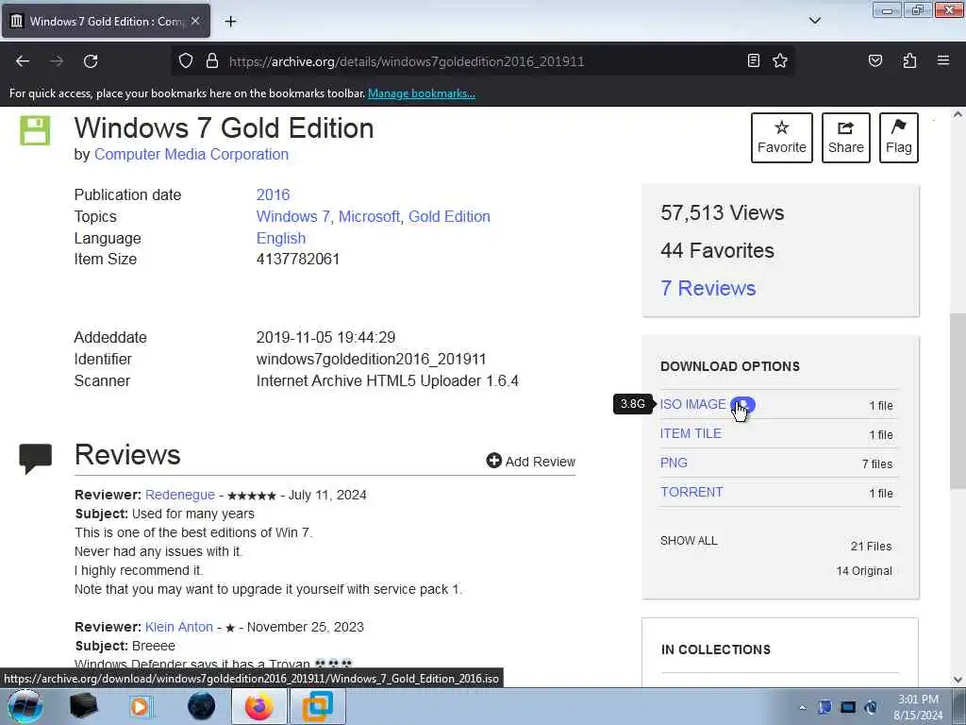Click the page scroll-up arrow
Image resolution: width=966 pixels, height=725 pixels.
(x=958, y=114)
